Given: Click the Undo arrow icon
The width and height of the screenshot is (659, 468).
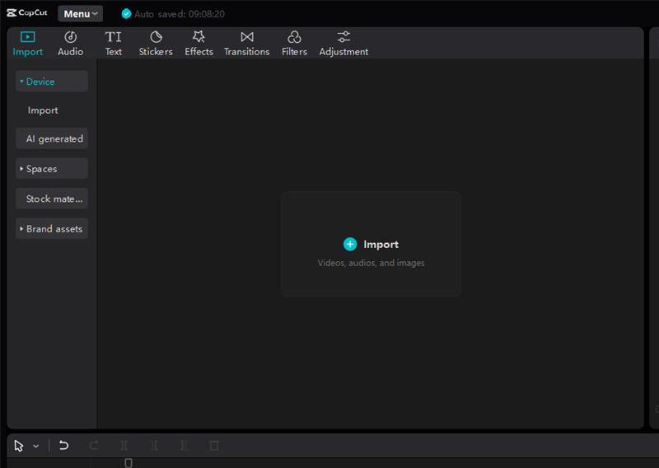Looking at the screenshot, I should [x=63, y=446].
